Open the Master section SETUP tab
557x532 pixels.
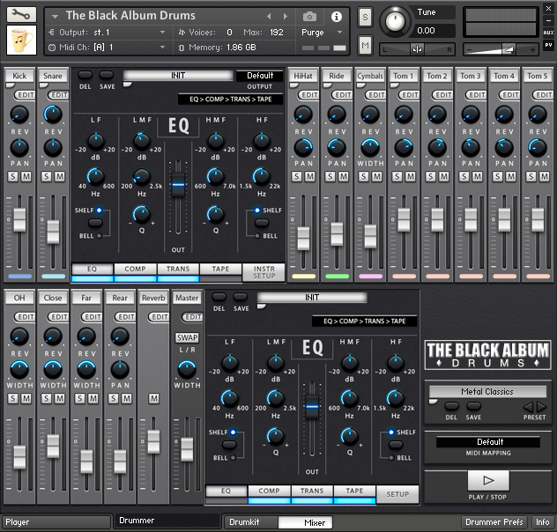tap(397, 494)
